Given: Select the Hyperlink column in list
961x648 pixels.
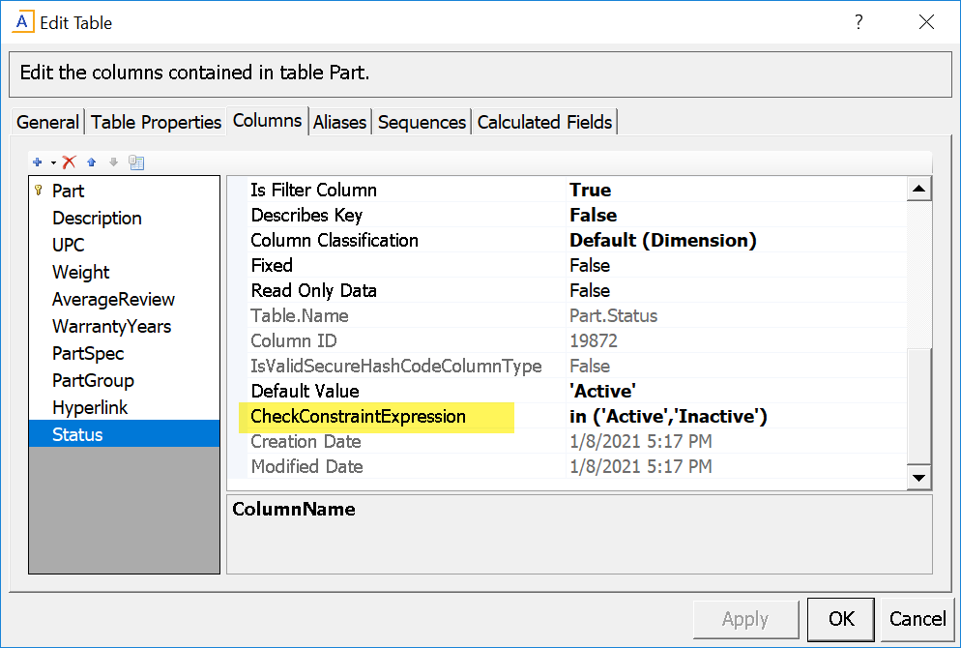Looking at the screenshot, I should pos(90,407).
